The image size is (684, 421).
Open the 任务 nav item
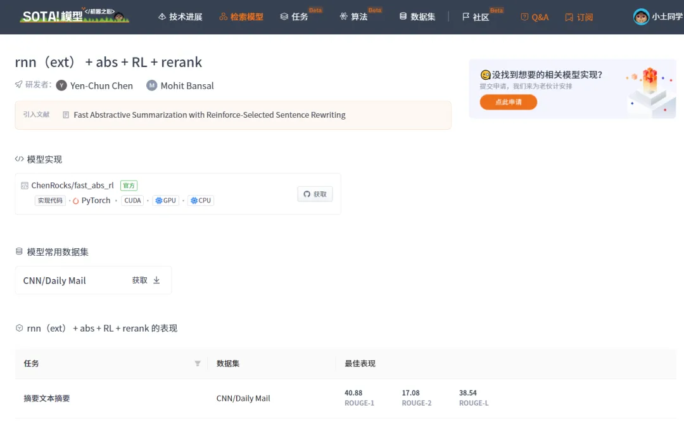point(294,17)
